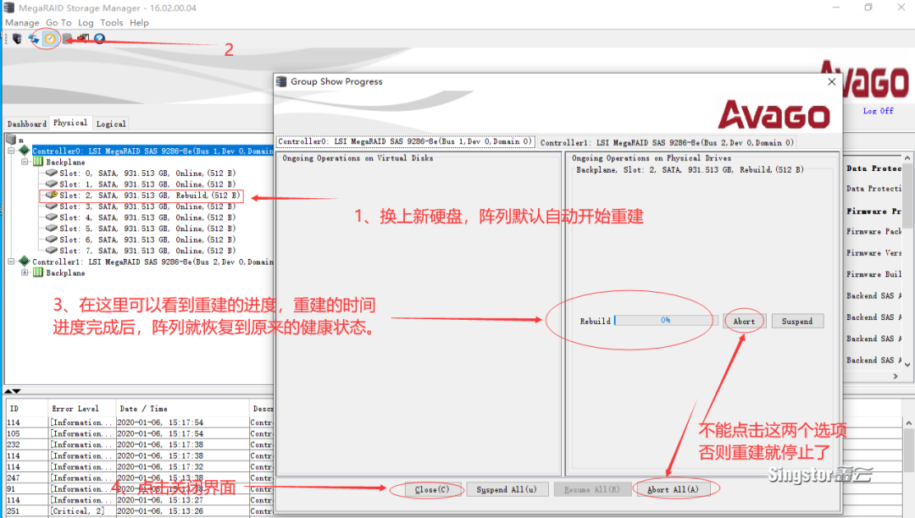Click the Rebuild progress bar

click(666, 320)
